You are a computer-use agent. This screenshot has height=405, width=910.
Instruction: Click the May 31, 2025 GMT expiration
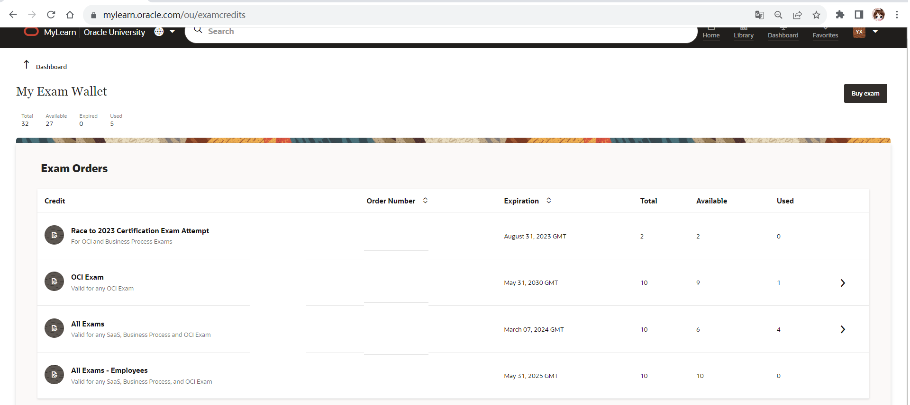click(531, 376)
